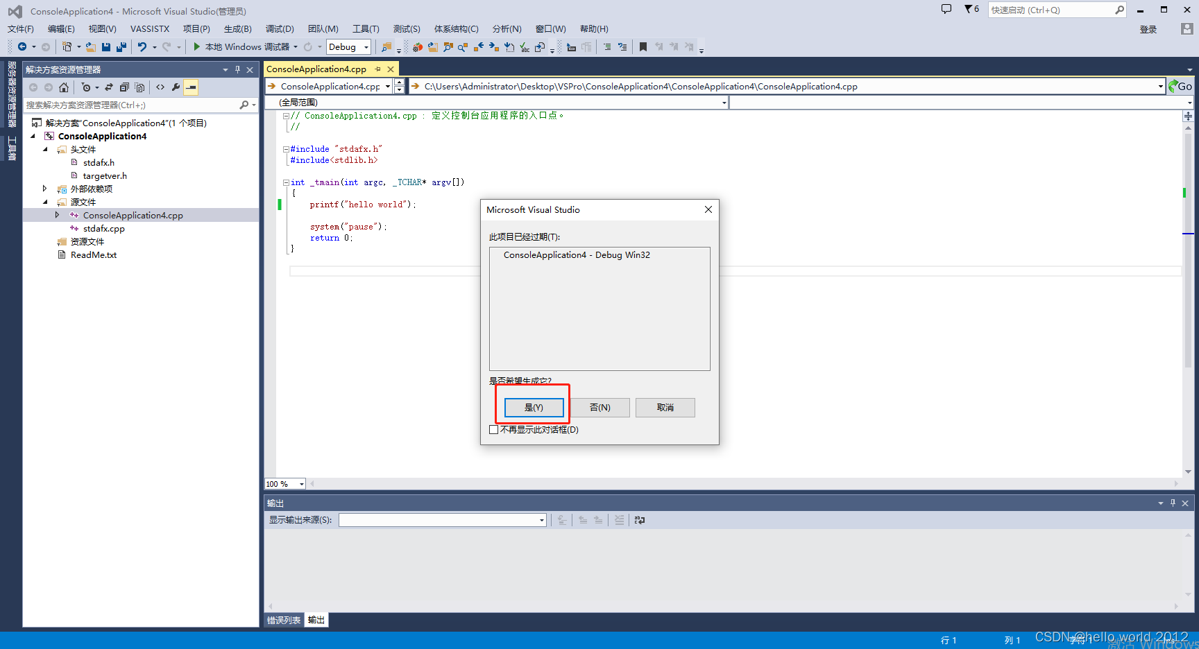The image size is (1199, 649).
Task: Click the find in files toolbar icon
Action: [x=386, y=47]
